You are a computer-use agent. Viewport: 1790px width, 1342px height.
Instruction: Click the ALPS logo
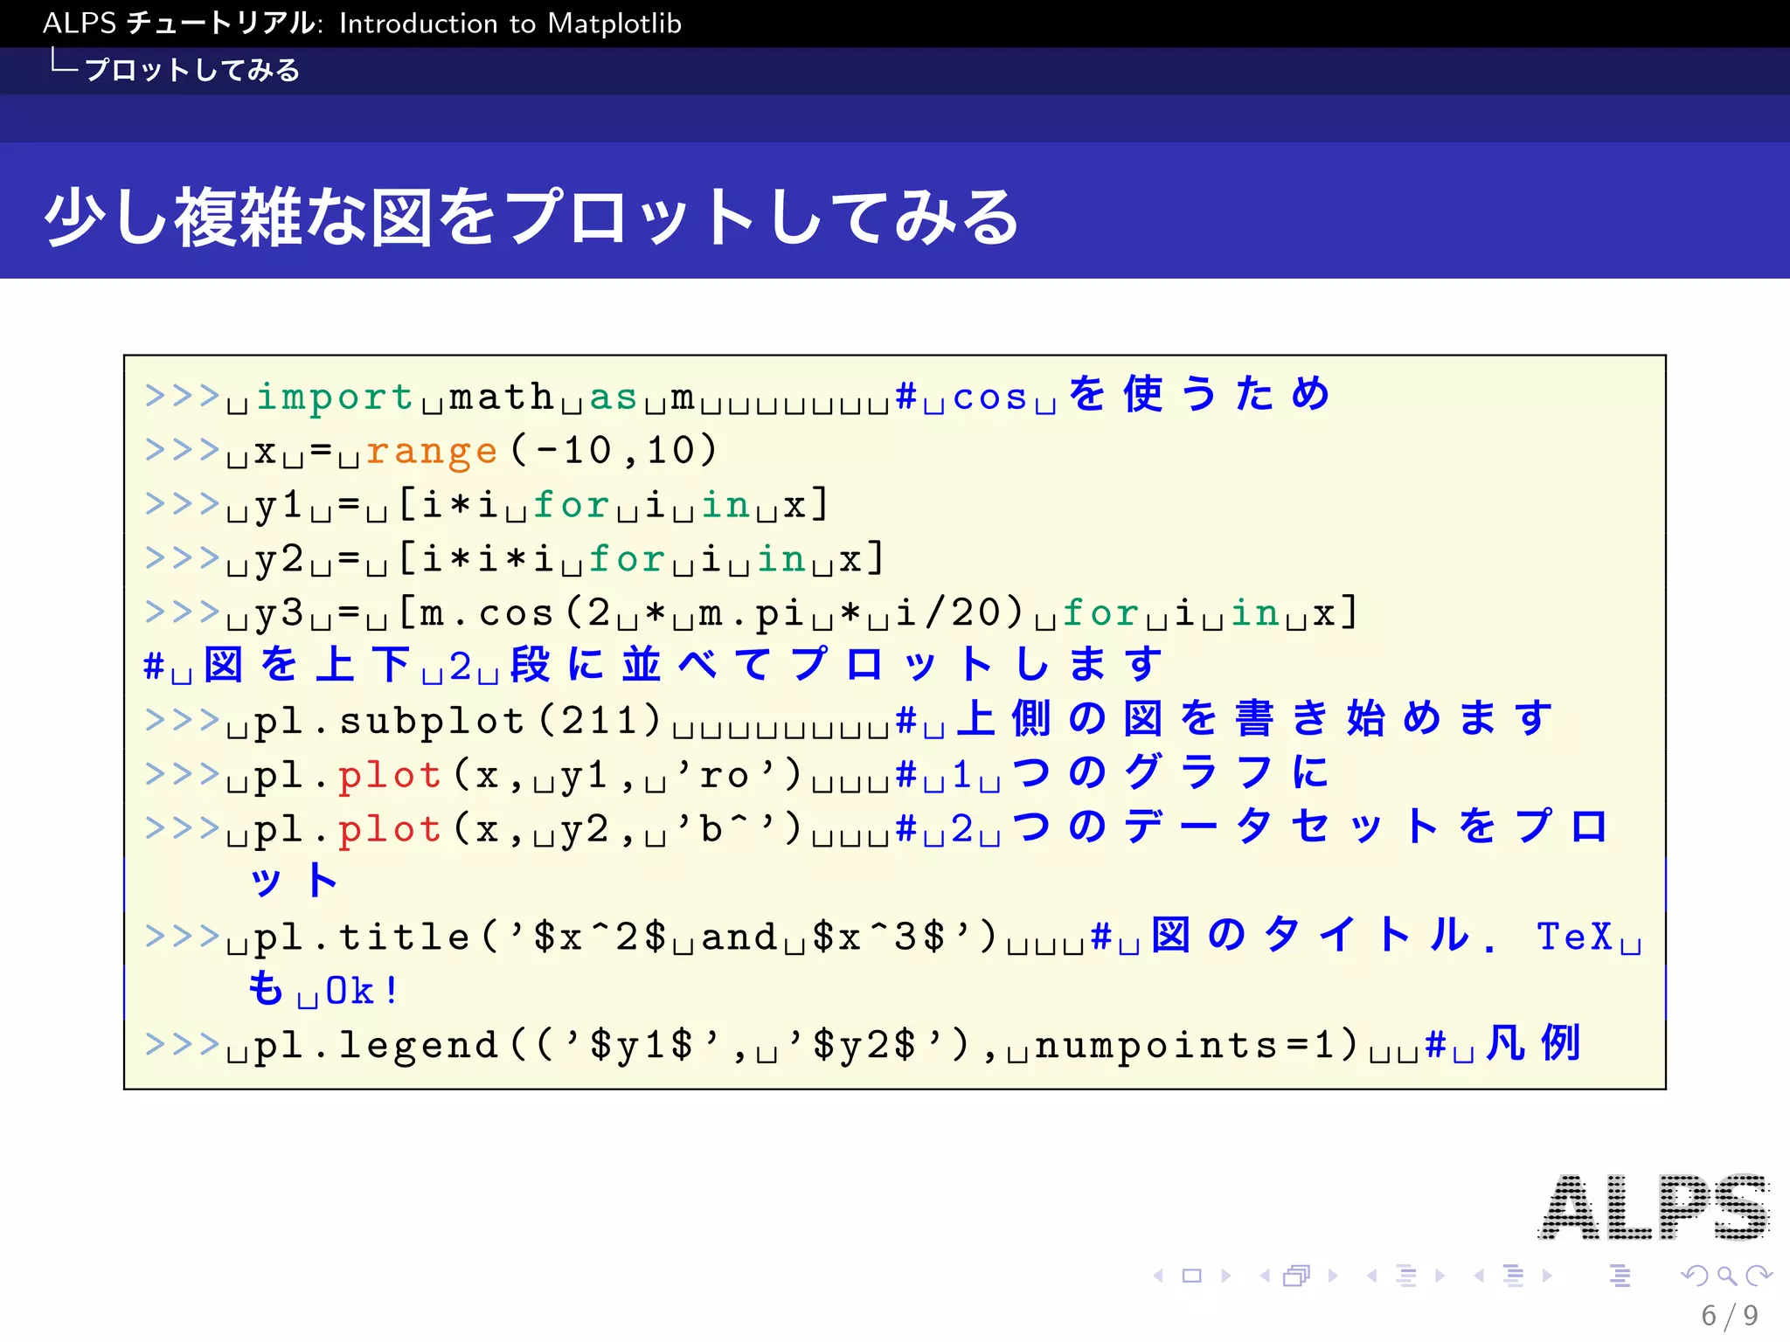pyautogui.click(x=1654, y=1207)
